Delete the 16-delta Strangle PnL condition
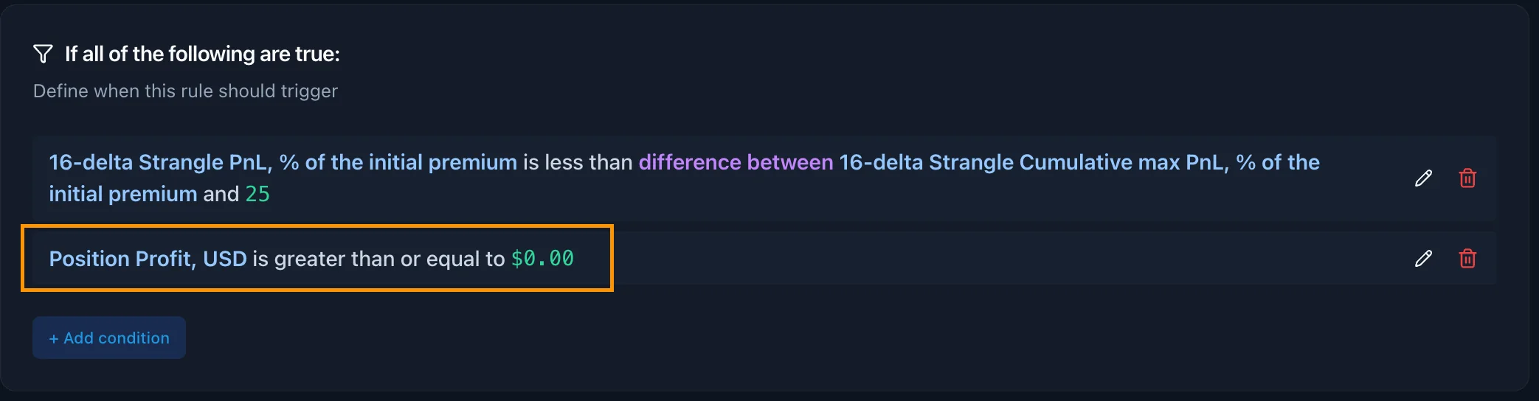The height and width of the screenshot is (401, 1539). coord(1467,178)
